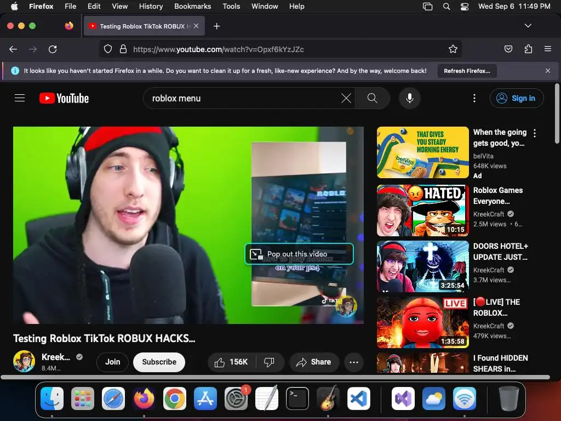
Task: Clear the search text with the X icon
Action: pos(346,98)
